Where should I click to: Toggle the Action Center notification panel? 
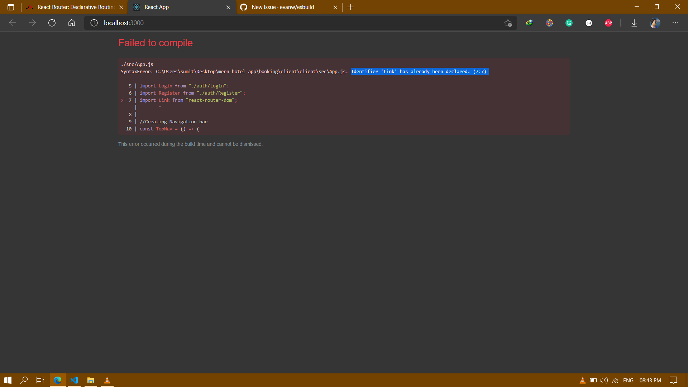pyautogui.click(x=673, y=380)
